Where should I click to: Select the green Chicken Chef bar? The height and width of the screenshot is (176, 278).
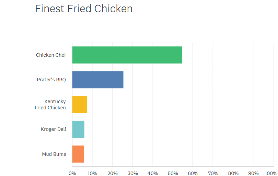click(x=127, y=55)
